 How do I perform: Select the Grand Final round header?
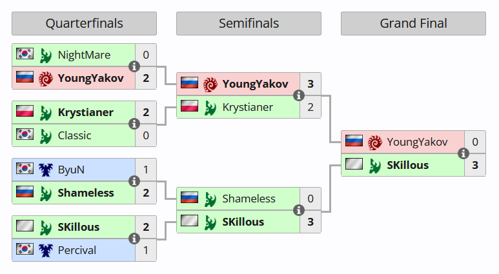[x=413, y=24]
